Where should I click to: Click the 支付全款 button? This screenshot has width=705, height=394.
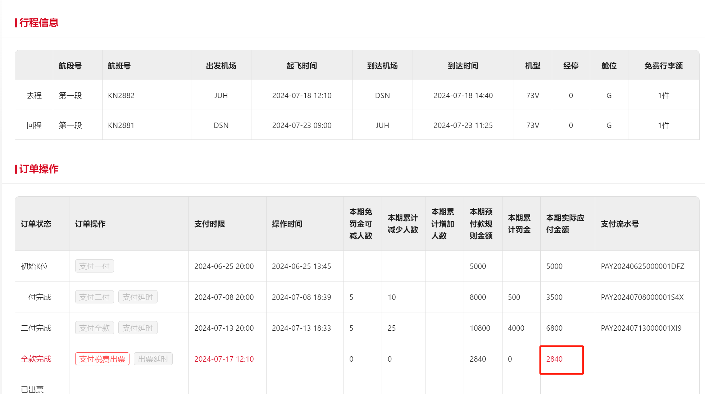tap(94, 328)
